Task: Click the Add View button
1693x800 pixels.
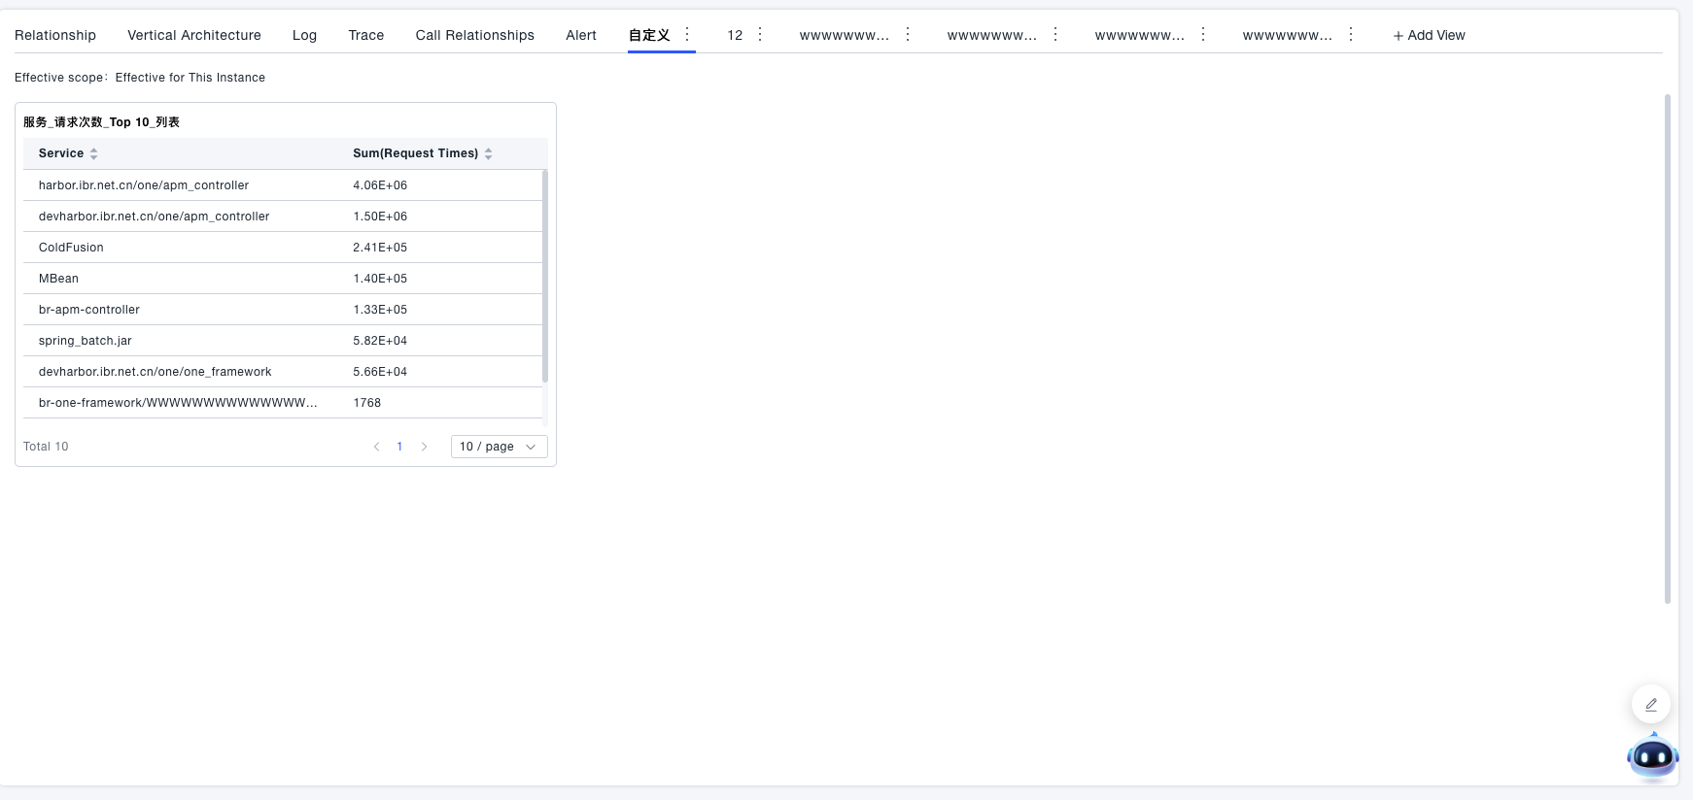Action: pyautogui.click(x=1429, y=35)
